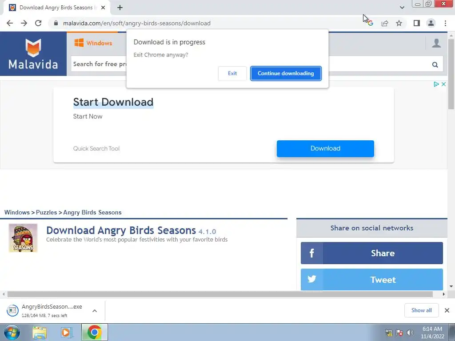Open the Google icon in address bar
Image resolution: width=455 pixels, height=341 pixels.
click(370, 23)
